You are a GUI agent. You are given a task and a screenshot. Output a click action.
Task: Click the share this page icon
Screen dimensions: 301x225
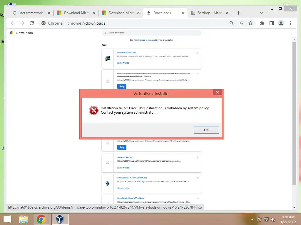click(x=241, y=23)
